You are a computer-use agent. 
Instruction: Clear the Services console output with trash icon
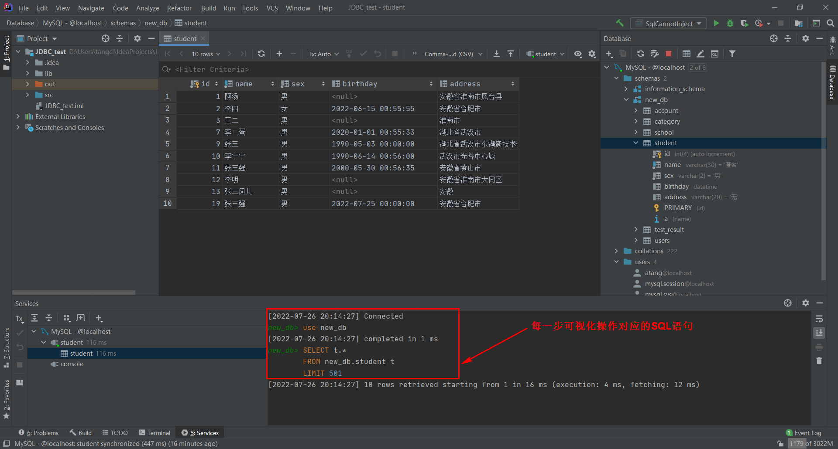pos(819,361)
